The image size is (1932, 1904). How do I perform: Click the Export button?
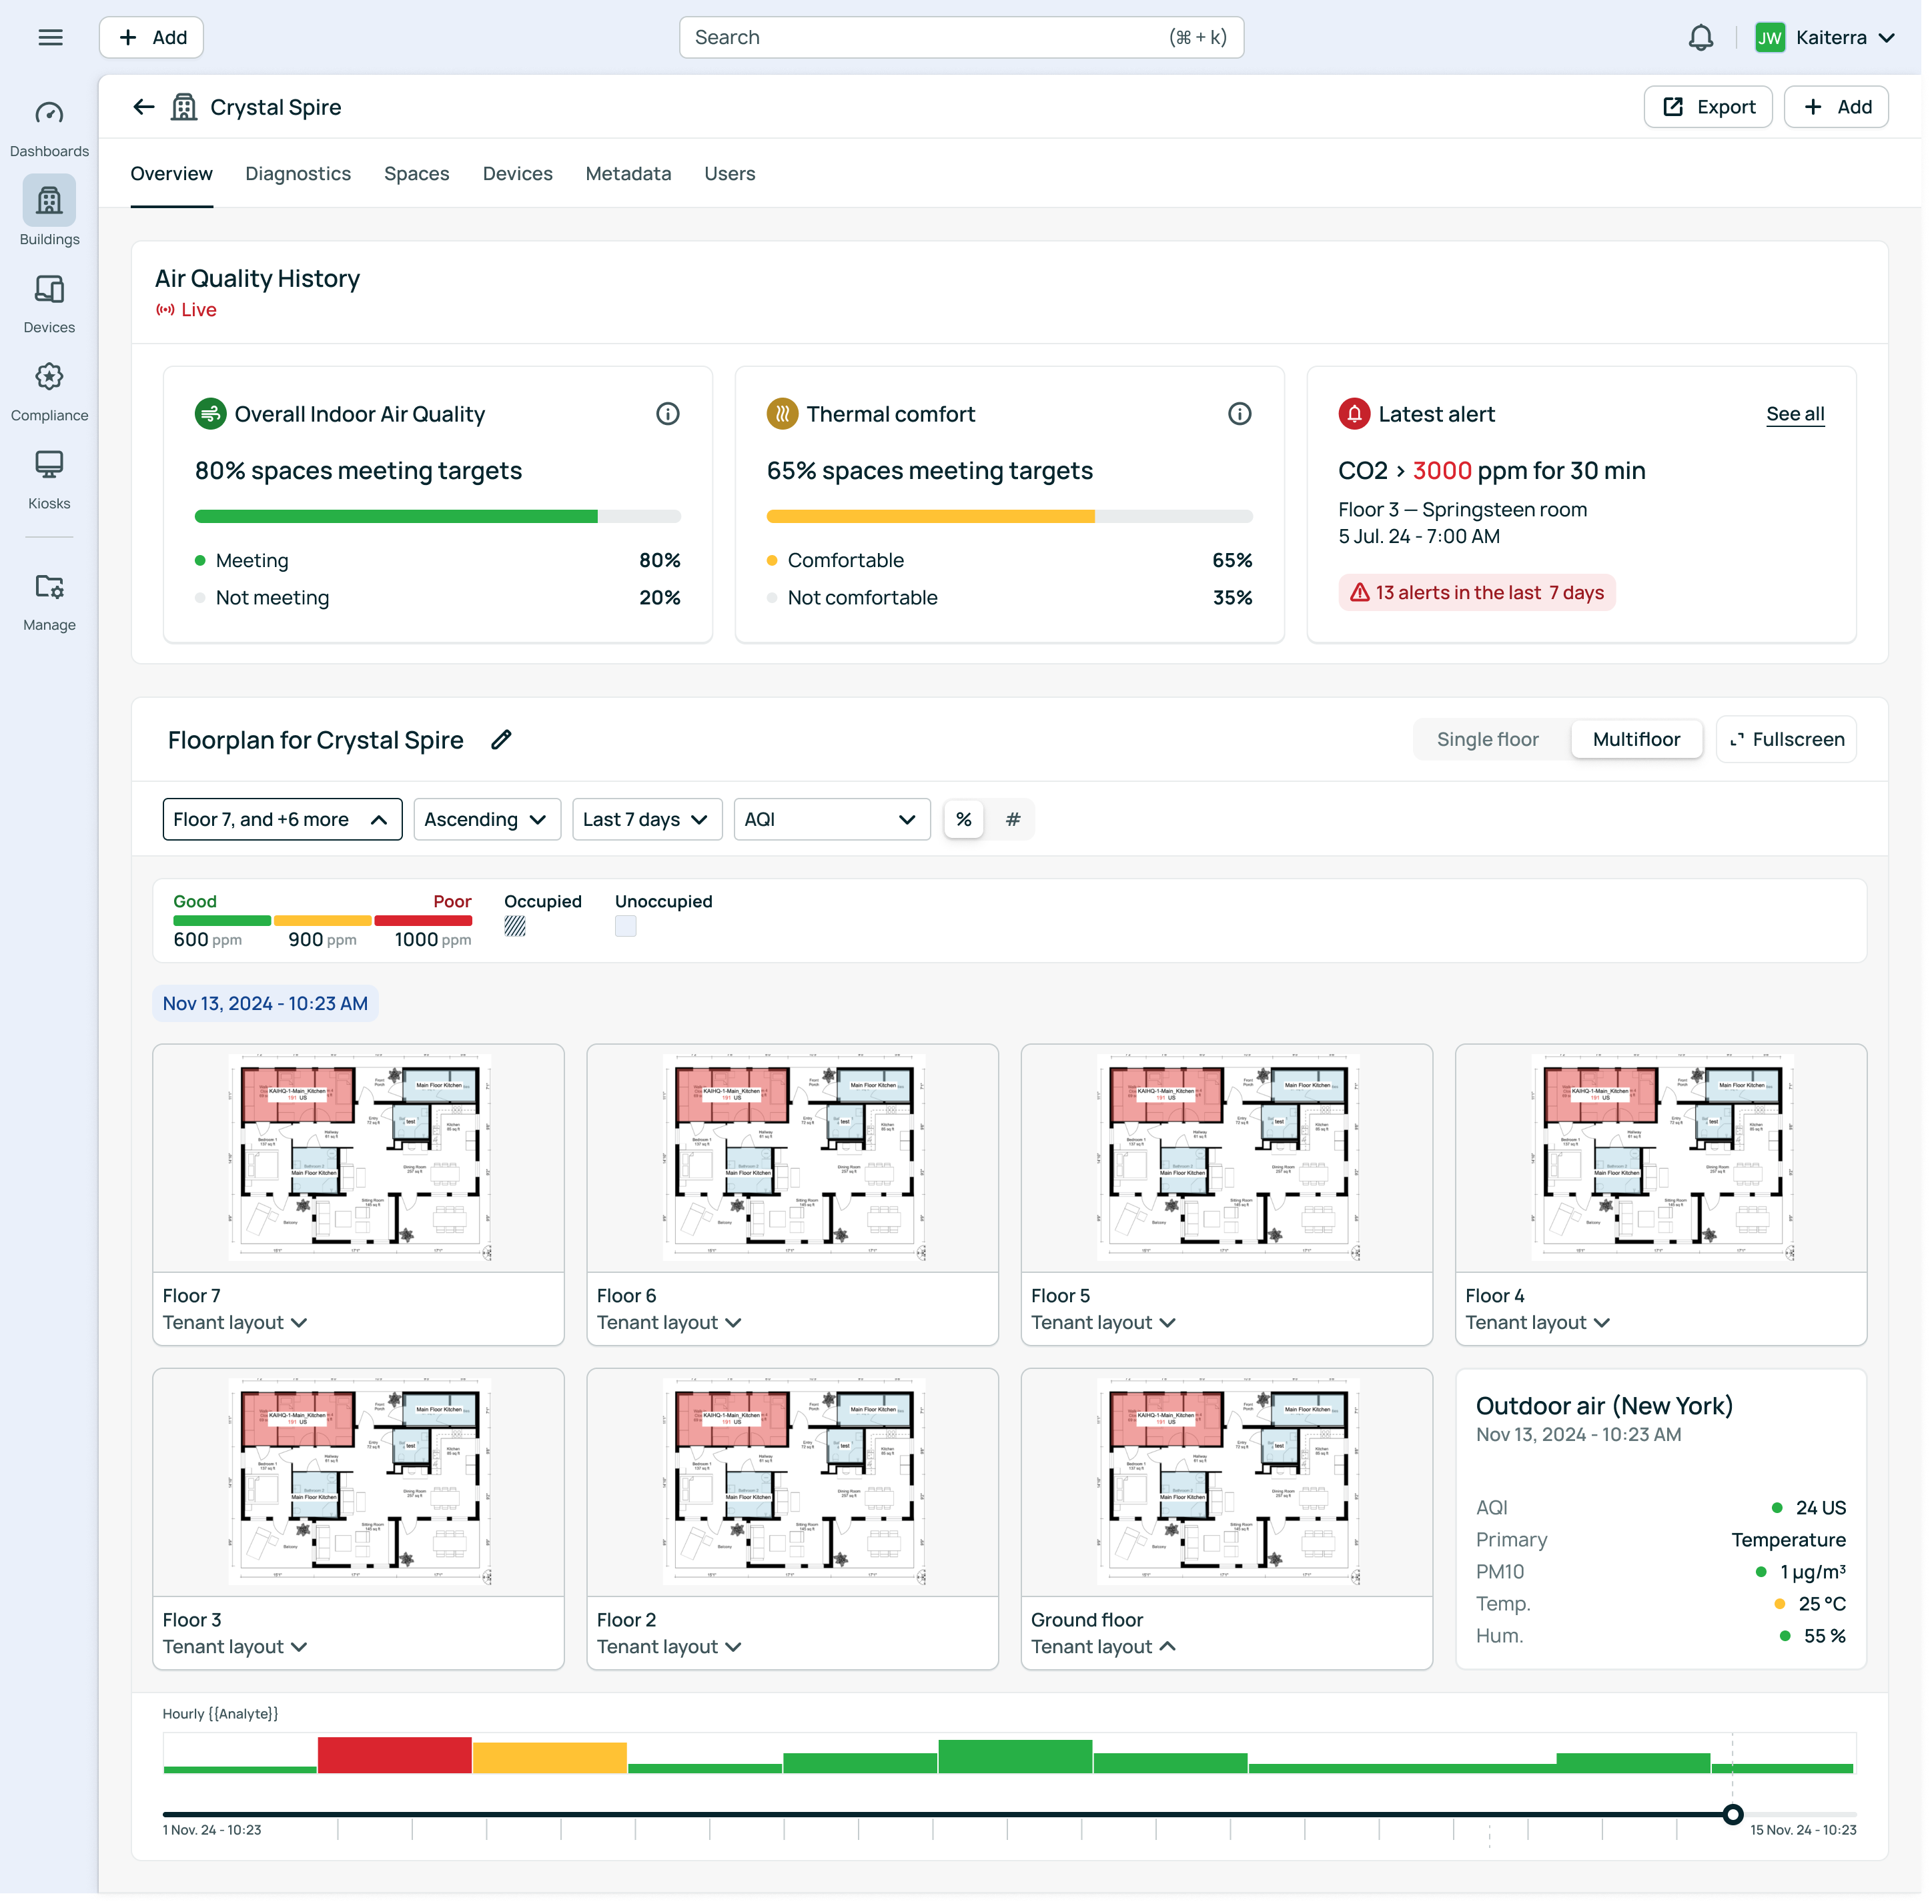[1708, 107]
